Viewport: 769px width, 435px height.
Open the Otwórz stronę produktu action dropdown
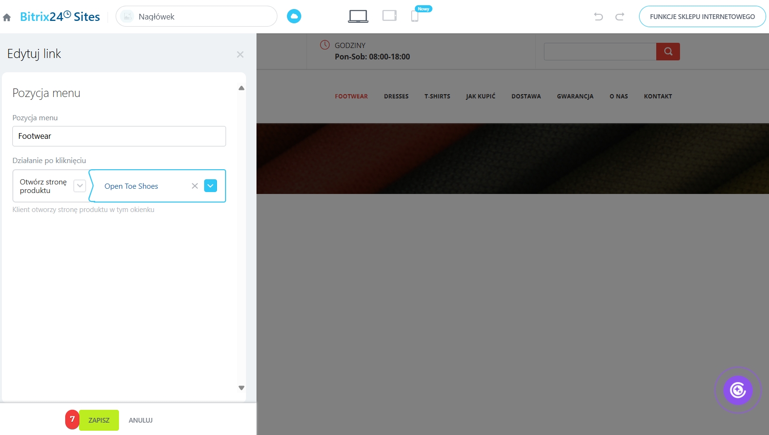tap(80, 186)
